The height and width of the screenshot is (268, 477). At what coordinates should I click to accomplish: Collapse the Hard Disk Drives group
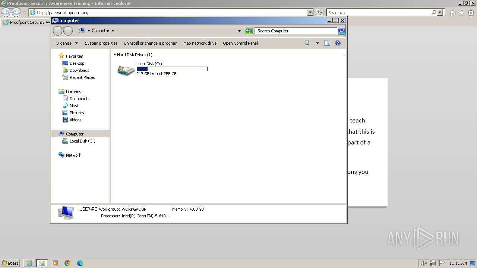[115, 55]
